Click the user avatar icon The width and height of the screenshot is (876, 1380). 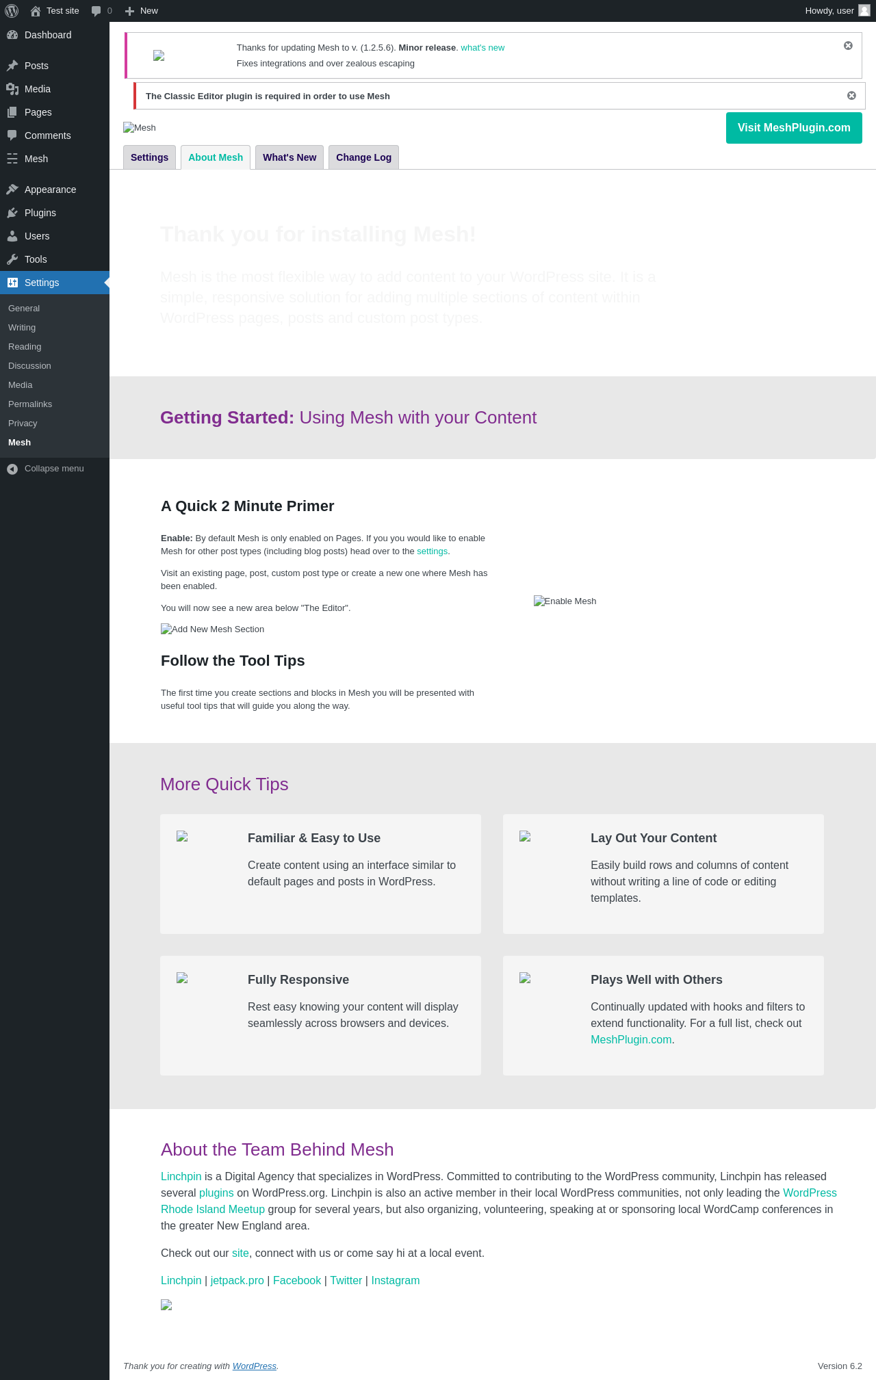pos(864,11)
